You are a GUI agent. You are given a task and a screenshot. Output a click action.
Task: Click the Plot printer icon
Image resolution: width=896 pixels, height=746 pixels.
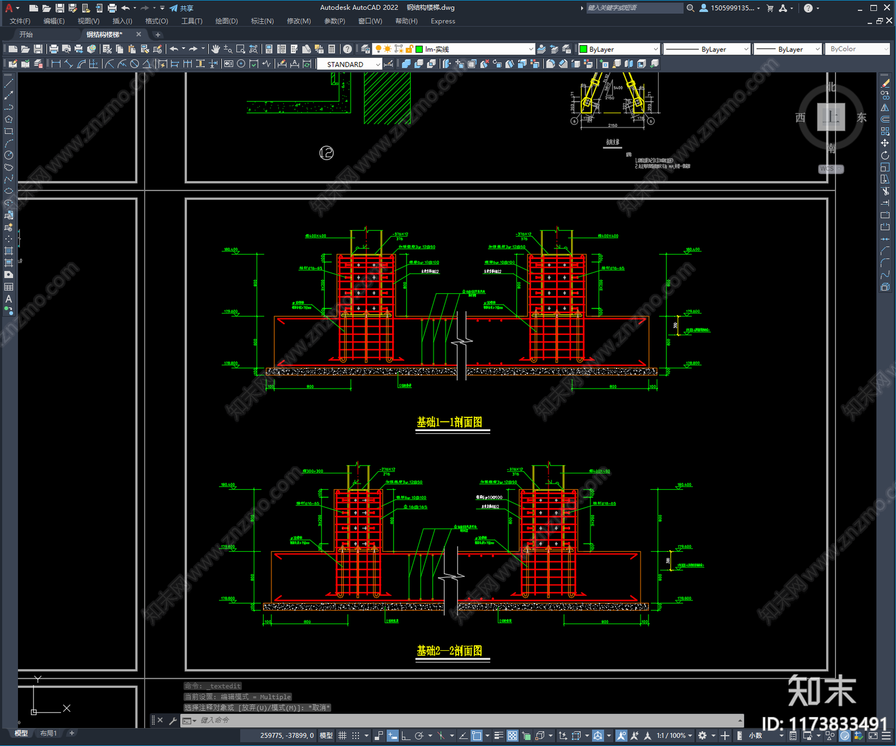coord(54,49)
